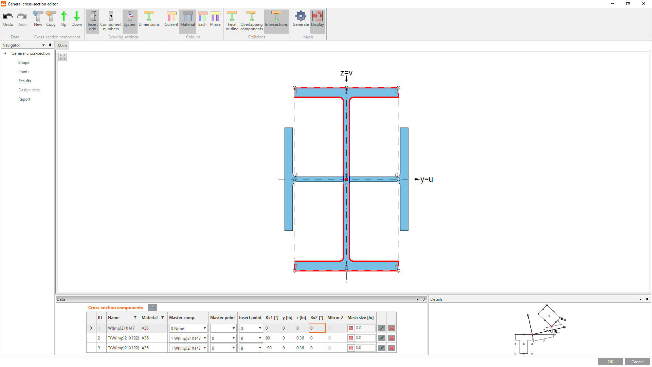Open Insert point dropdown for row 2

(x=260, y=338)
